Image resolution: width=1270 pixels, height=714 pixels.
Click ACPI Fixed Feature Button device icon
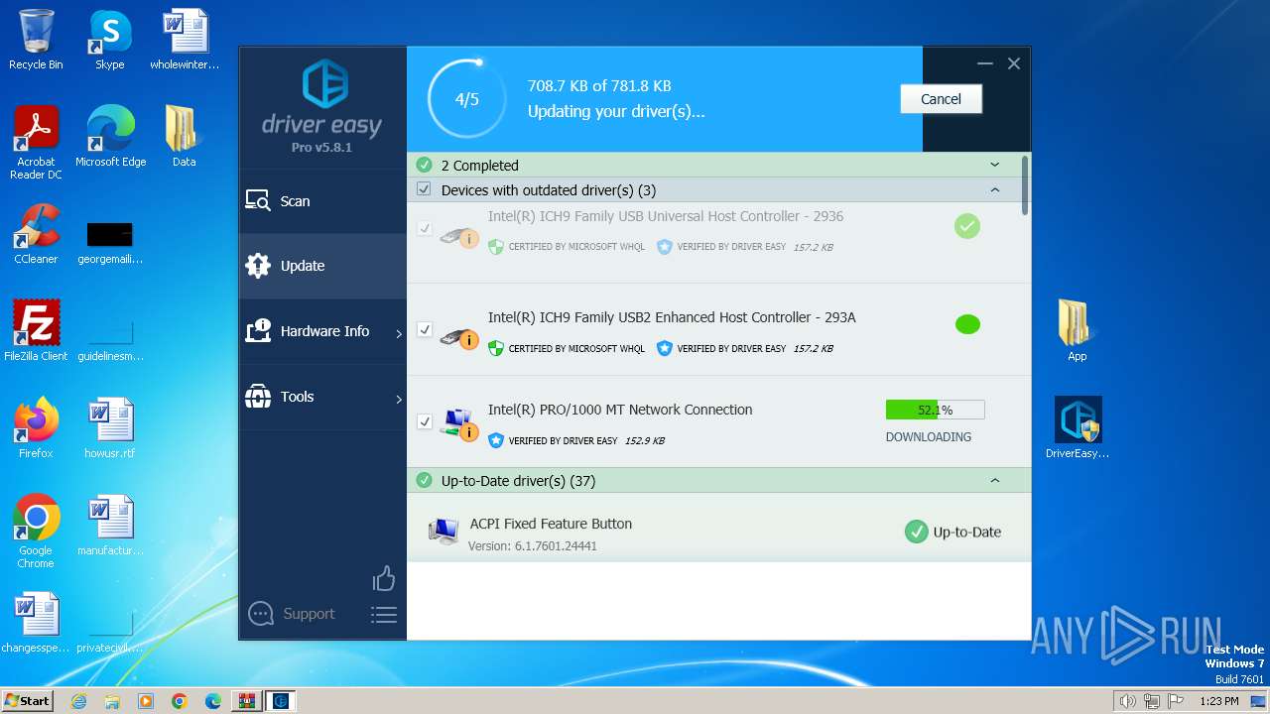[x=443, y=532]
